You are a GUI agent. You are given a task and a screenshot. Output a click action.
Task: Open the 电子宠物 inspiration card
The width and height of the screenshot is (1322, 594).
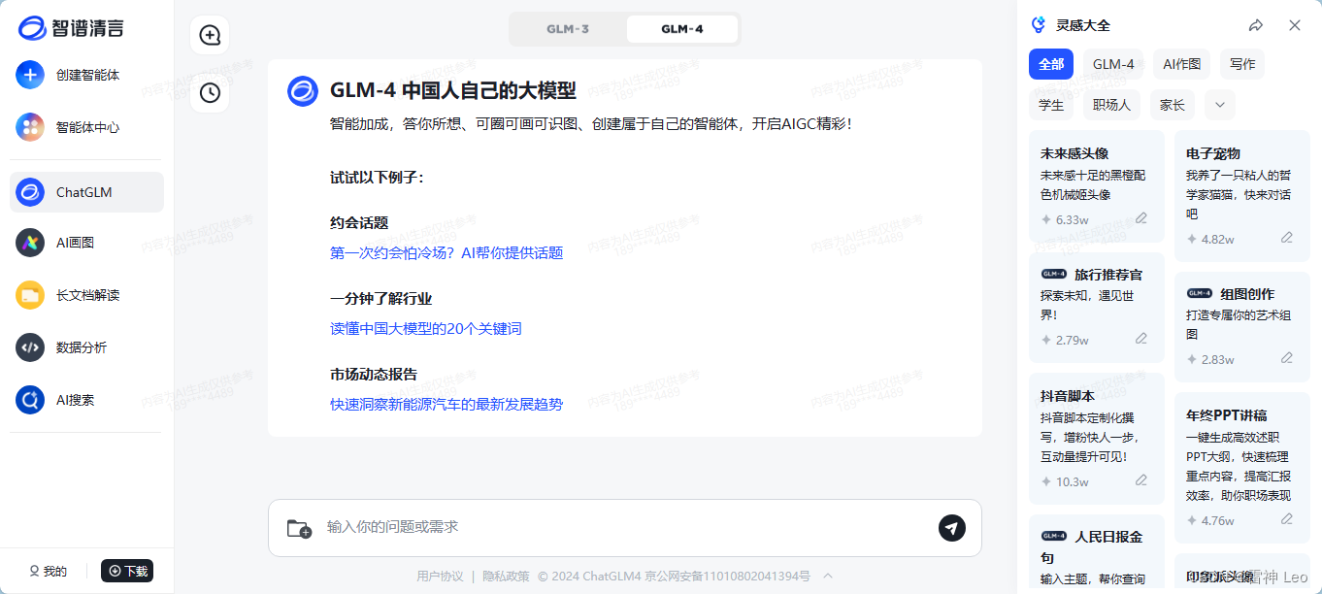[1242, 195]
